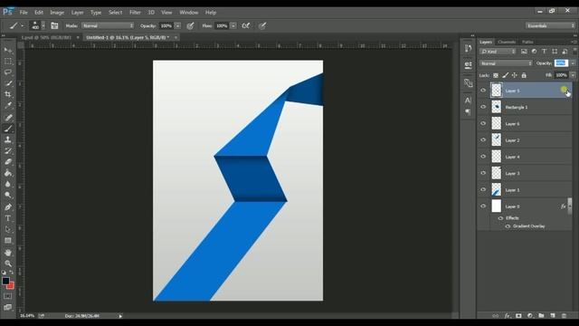Open the layer filter Kind dropdown
The height and width of the screenshot is (326, 579).
[x=498, y=52]
